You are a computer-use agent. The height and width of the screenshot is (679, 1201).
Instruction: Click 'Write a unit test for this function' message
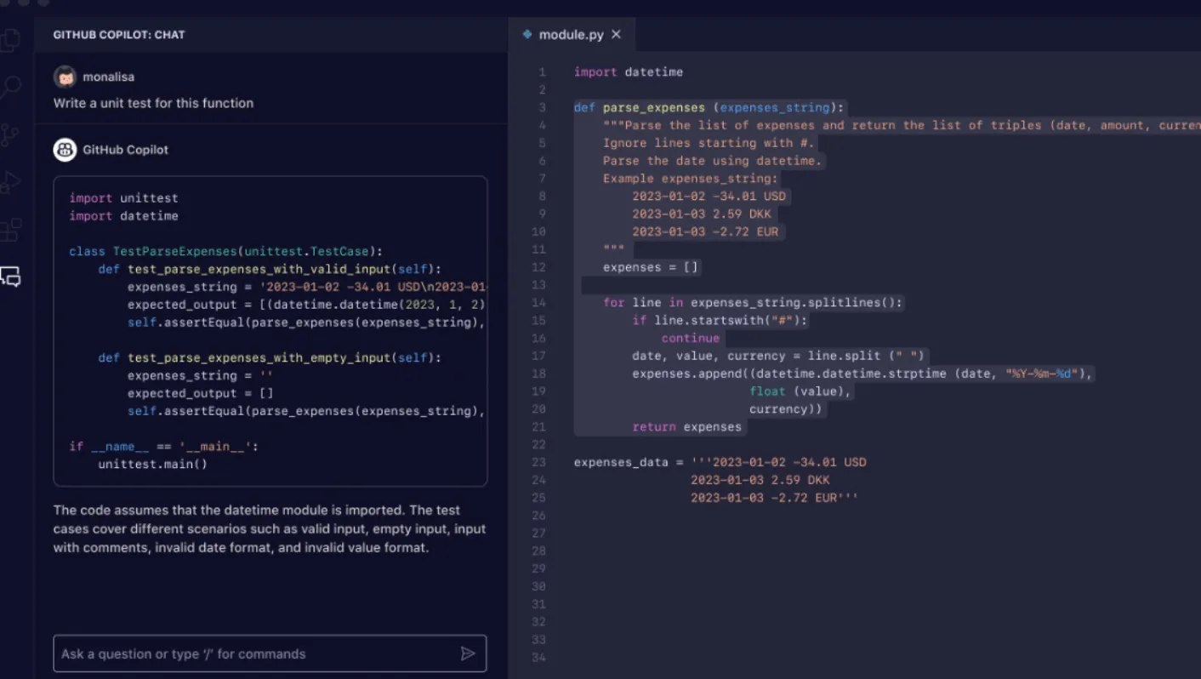pyautogui.click(x=153, y=103)
